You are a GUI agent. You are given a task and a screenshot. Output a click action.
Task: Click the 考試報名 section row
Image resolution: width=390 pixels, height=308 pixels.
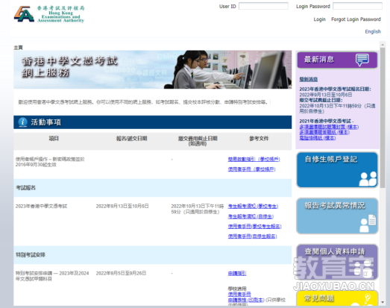coord(152,188)
